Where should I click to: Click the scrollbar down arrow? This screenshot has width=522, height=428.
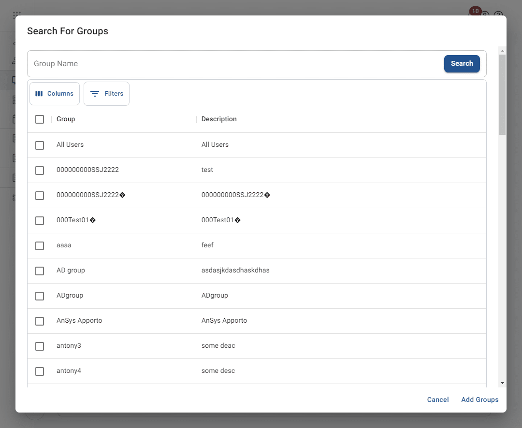[502, 383]
